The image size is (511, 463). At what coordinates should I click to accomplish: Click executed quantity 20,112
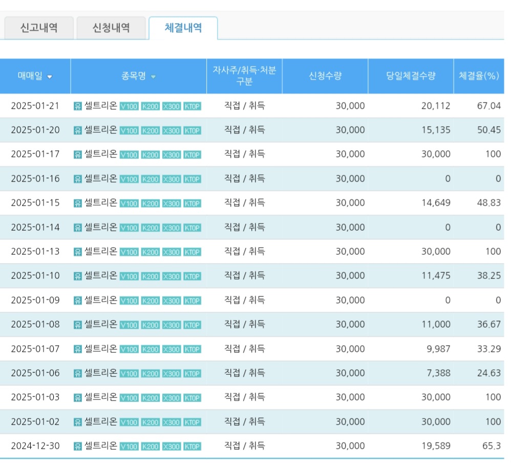[436, 106]
